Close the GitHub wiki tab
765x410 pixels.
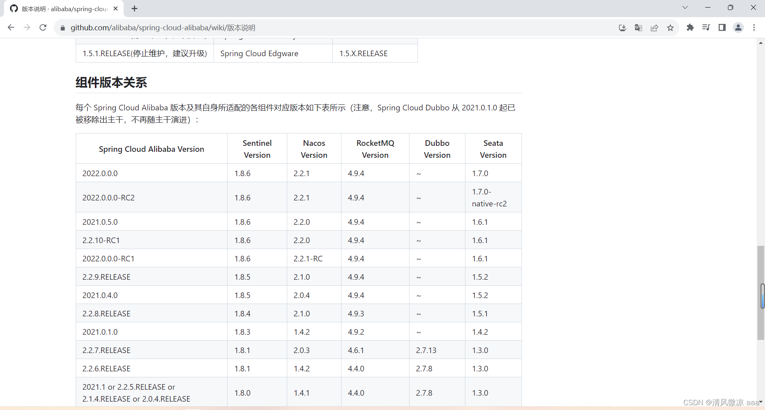click(x=116, y=8)
